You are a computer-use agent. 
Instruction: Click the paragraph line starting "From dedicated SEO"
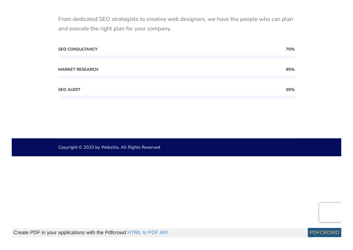click(x=176, y=19)
